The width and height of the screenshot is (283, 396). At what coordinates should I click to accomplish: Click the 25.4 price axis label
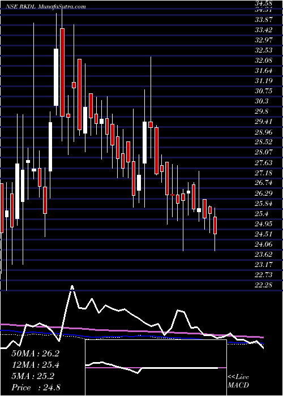coord(261,214)
